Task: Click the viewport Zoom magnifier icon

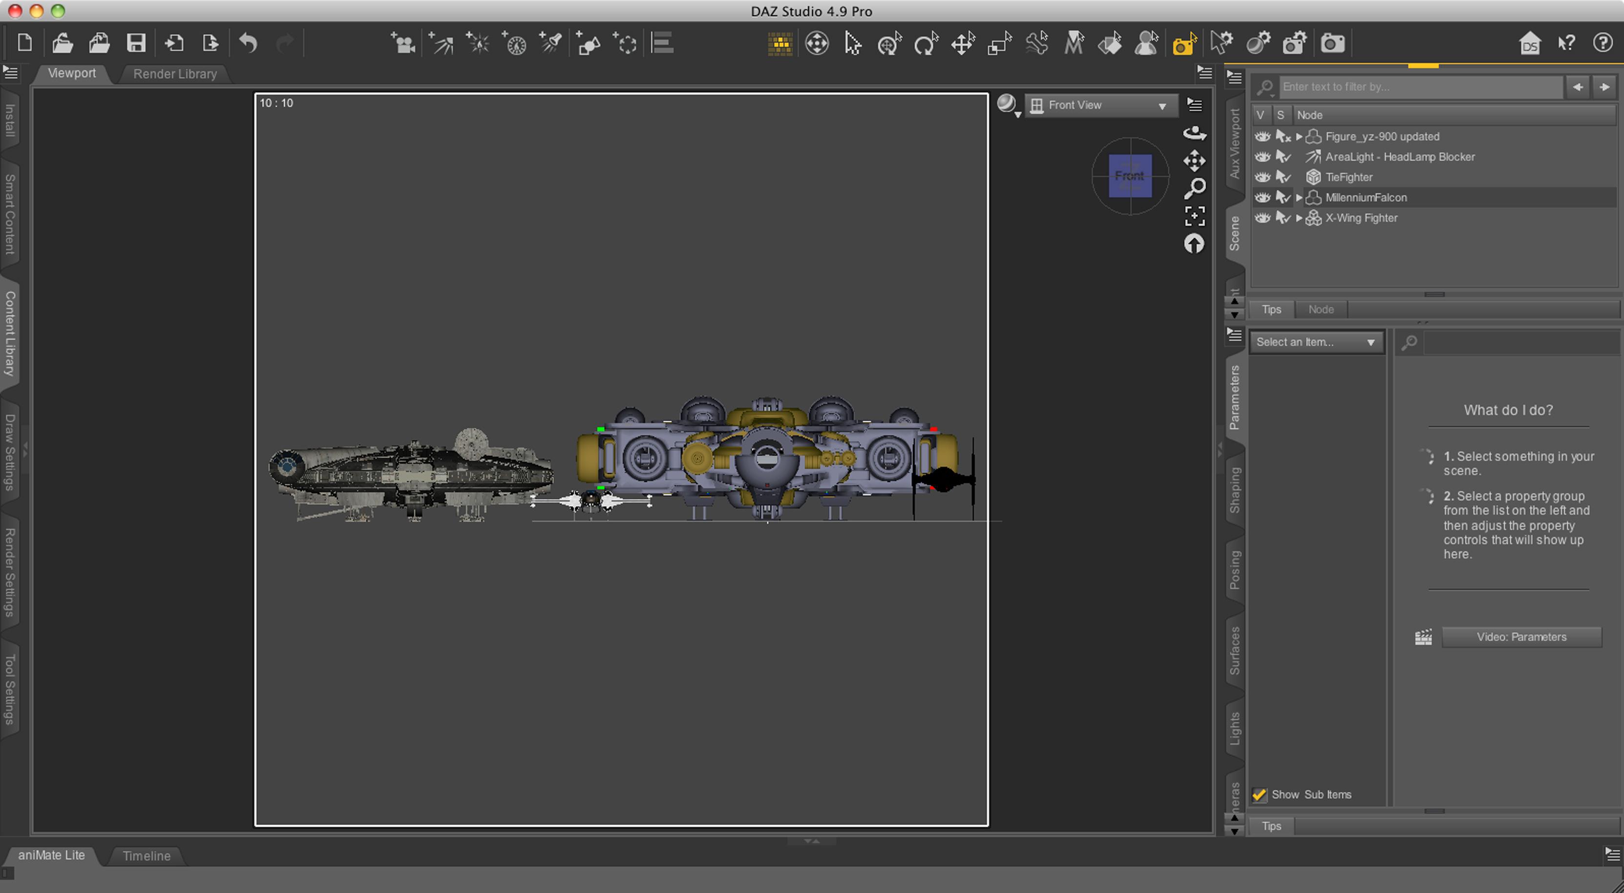Action: (1194, 188)
